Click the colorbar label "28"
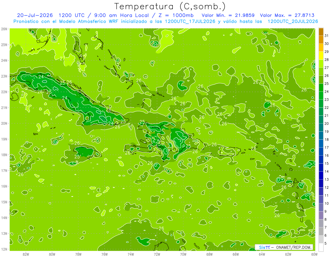334x258 pixels. pyautogui.click(x=326, y=60)
